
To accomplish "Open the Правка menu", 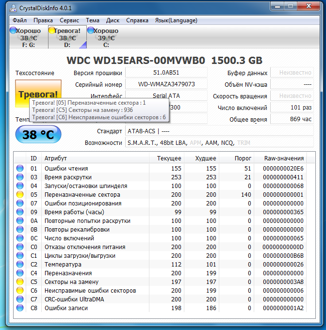I will tap(43, 20).
